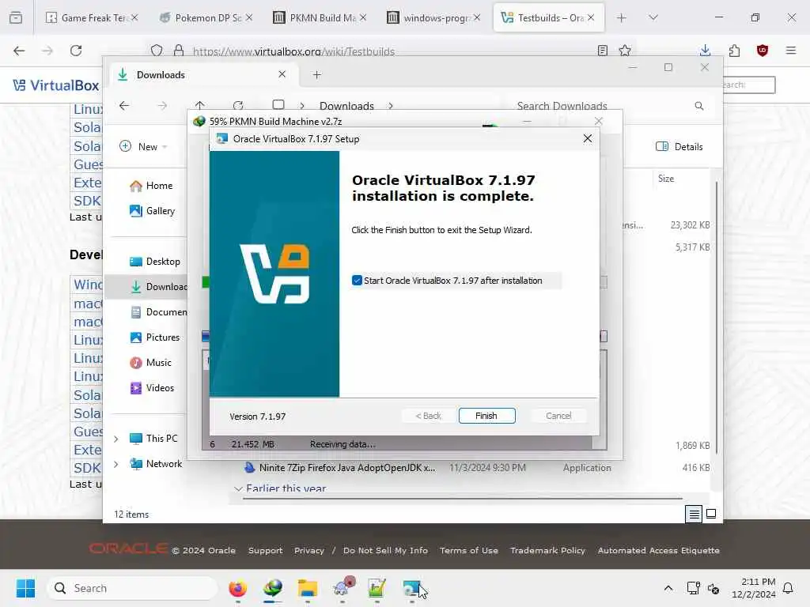
Task: Reload the Firefox page
Action: pyautogui.click(x=76, y=51)
